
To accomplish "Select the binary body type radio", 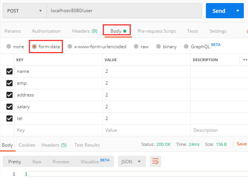I will [x=159, y=46].
